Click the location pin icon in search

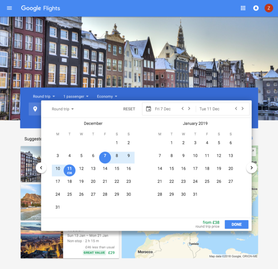tap(35, 109)
